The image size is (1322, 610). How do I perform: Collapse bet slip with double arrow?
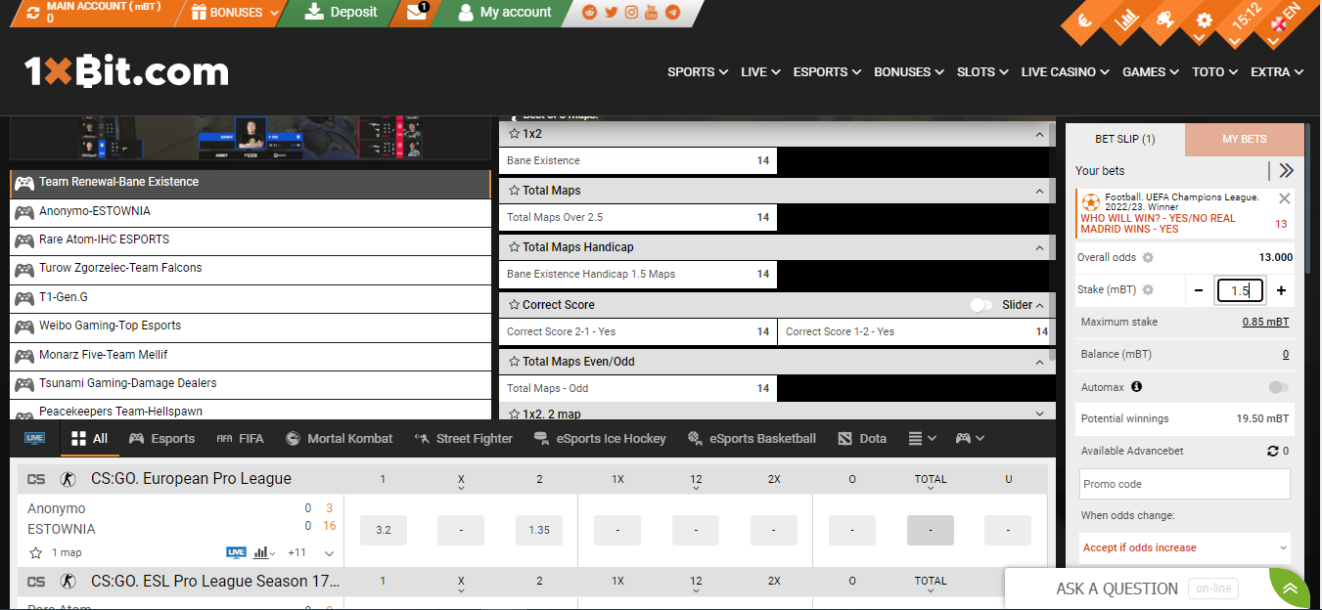point(1286,170)
